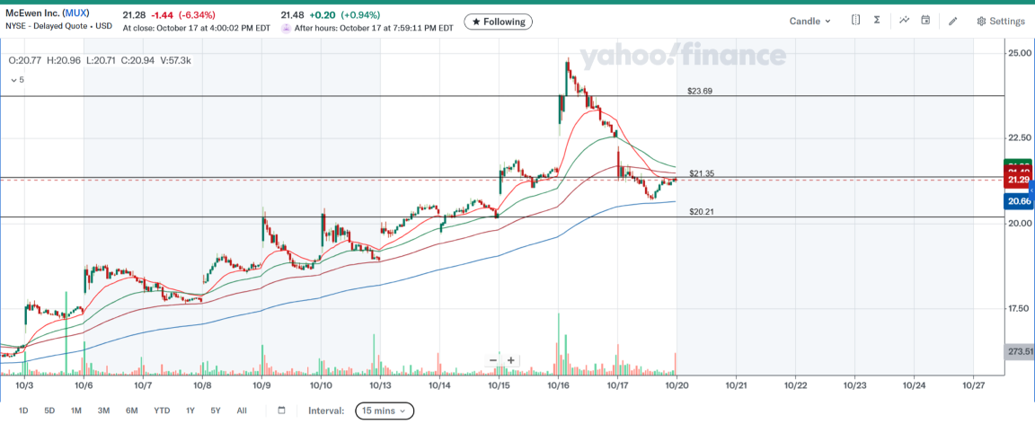Screen dimensions: 1035x424
Task: Click the sigma indicators icon
Action: [x=877, y=21]
